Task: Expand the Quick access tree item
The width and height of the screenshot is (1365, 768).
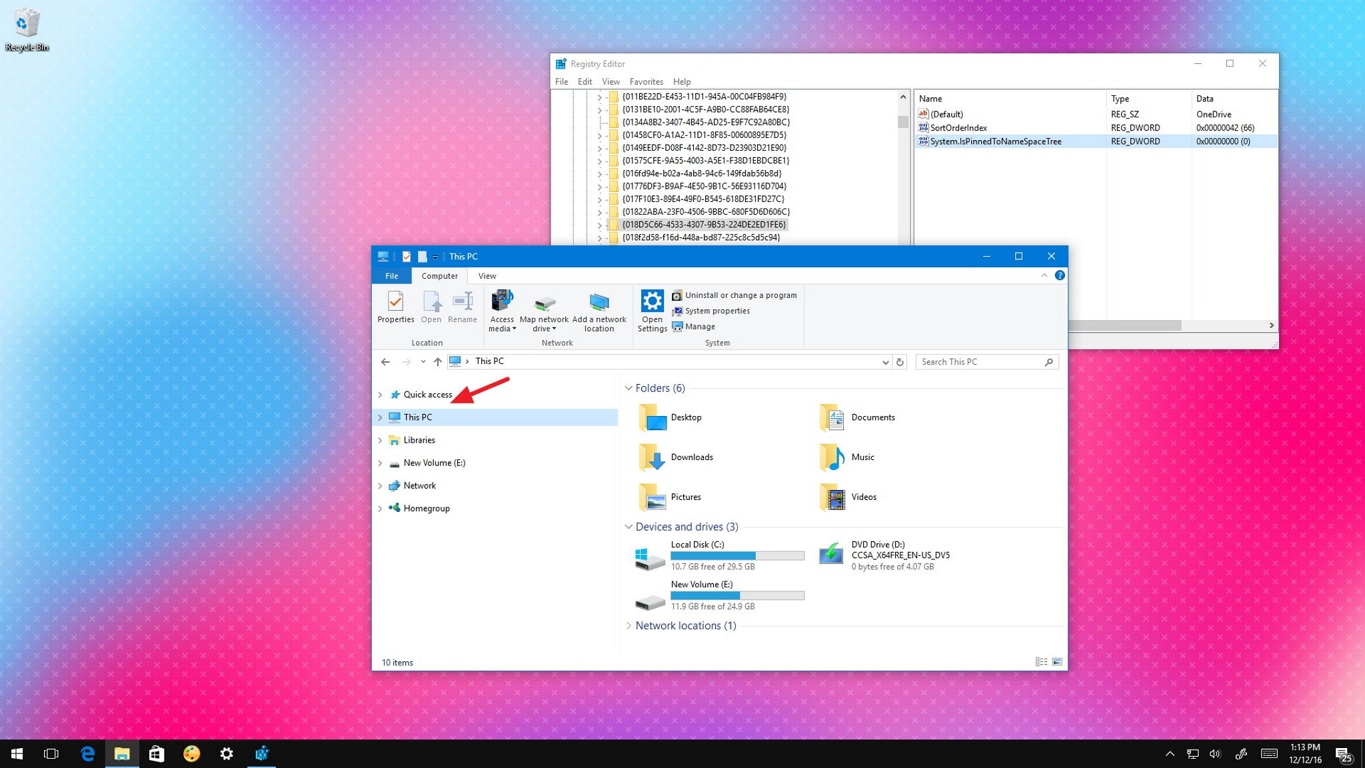Action: 380,394
